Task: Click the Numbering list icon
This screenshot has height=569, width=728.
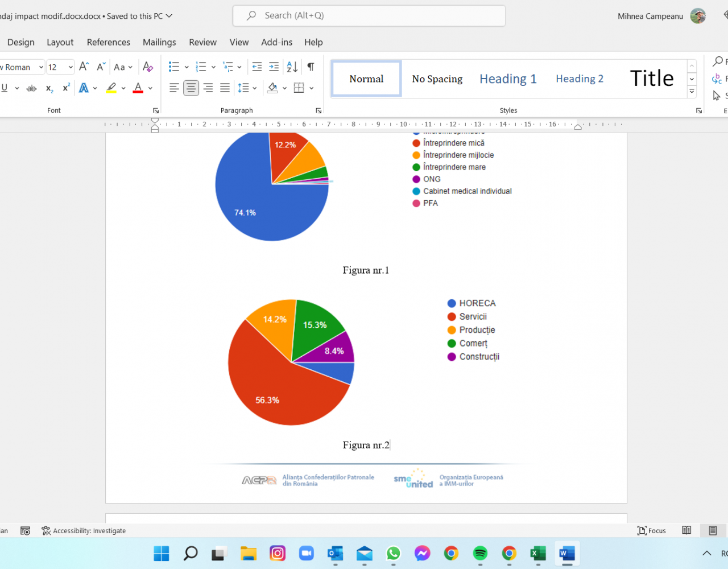Action: pyautogui.click(x=201, y=67)
